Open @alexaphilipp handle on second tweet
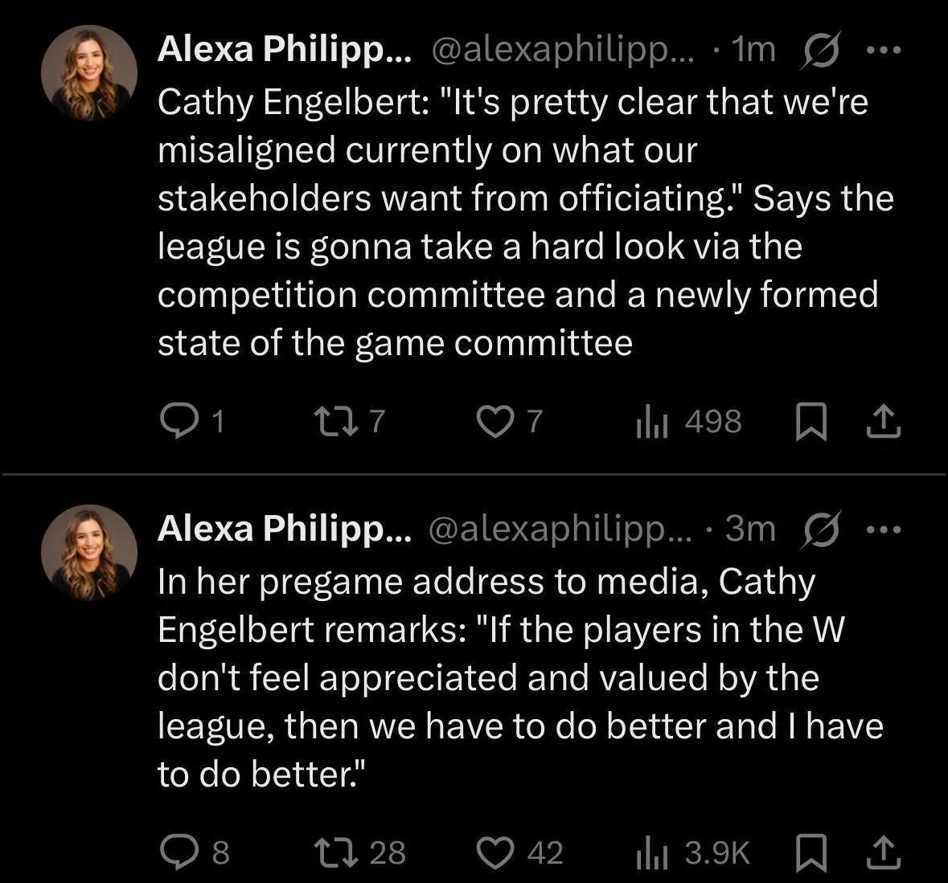 (x=560, y=529)
